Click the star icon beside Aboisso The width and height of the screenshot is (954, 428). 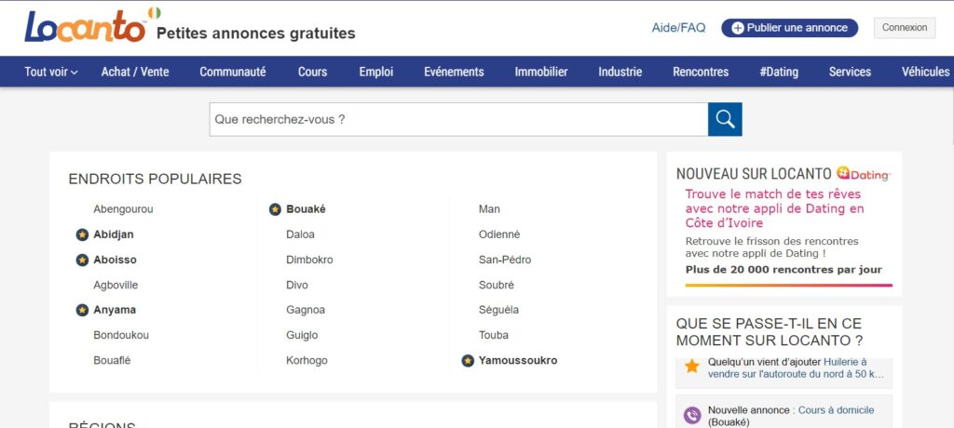point(82,261)
